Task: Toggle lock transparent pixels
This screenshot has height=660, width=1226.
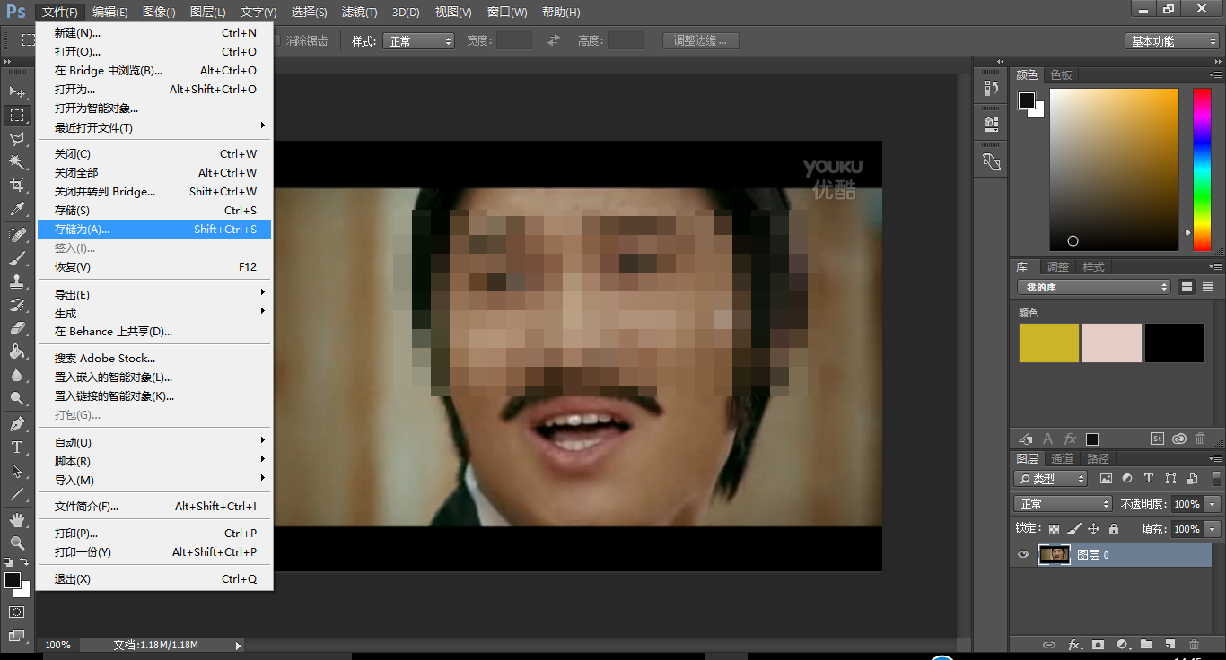Action: [x=1054, y=529]
